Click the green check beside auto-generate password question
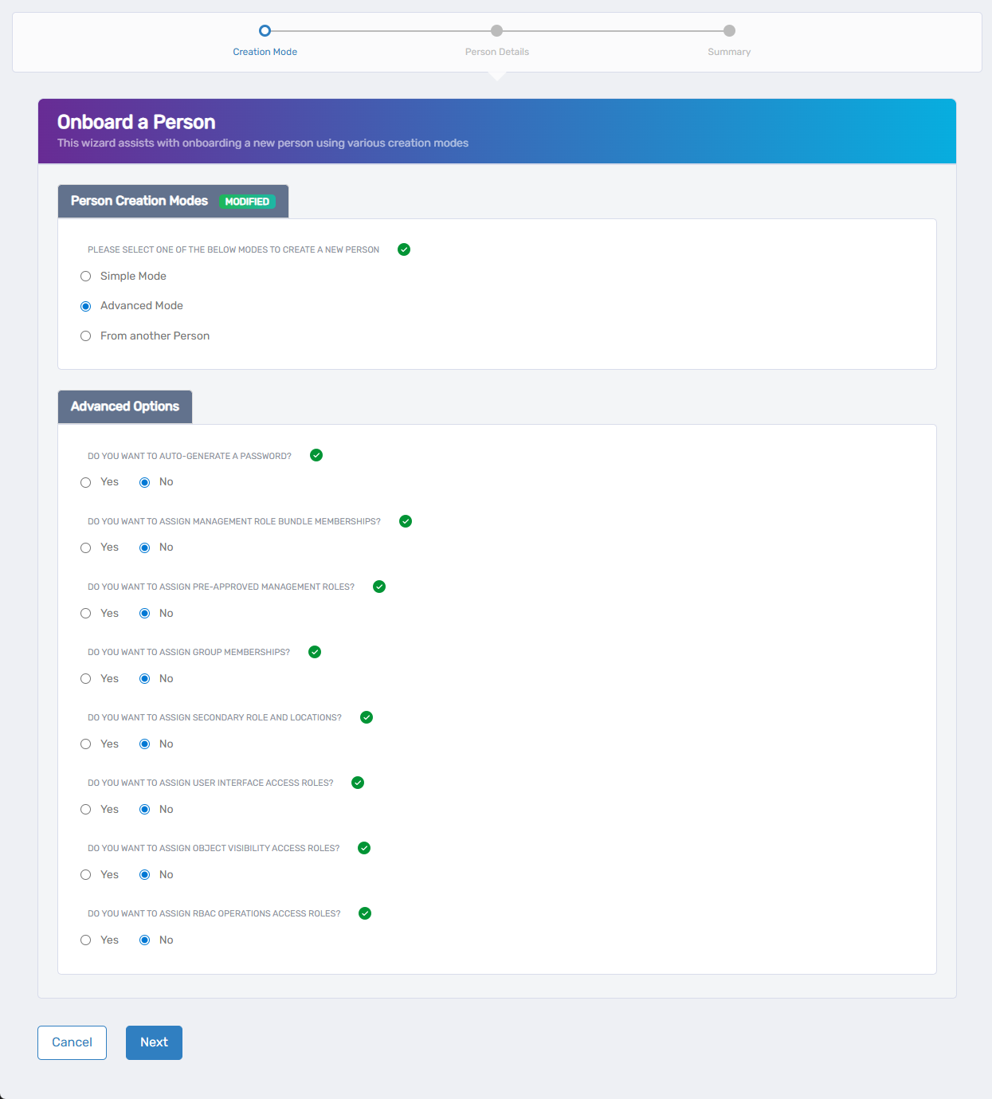 pyautogui.click(x=316, y=455)
